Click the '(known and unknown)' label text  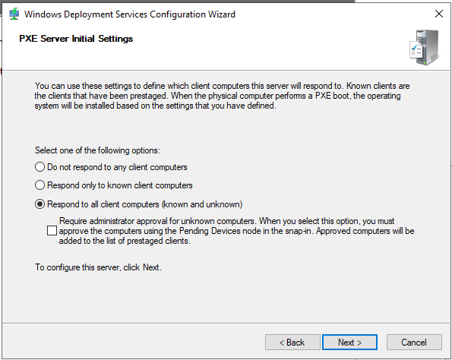tap(202, 204)
